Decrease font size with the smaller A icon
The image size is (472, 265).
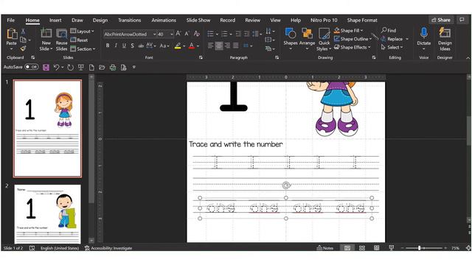(x=187, y=34)
